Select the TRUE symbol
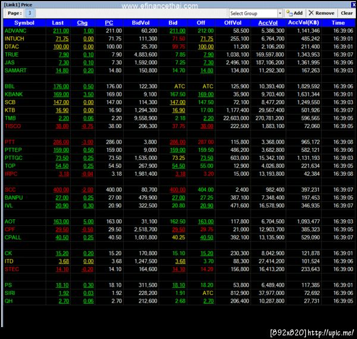Screen dimensions: 357x339 [12, 55]
